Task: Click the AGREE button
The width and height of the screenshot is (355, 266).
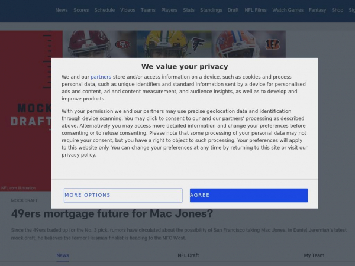Action: point(248,195)
